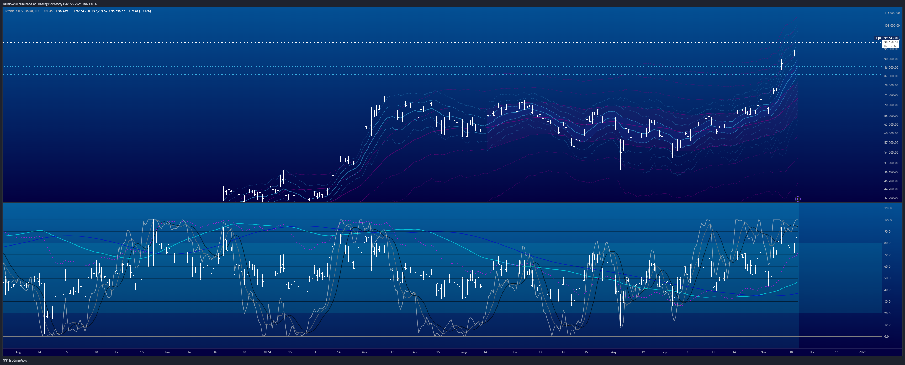Click the TradingView logo at bottom left

tap(15, 361)
